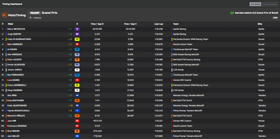Click Fabio Quartararo's number 20 badge
The image size is (280, 139).
point(77,105)
